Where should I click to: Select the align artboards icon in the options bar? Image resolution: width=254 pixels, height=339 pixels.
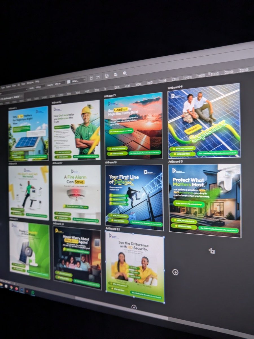pos(116,75)
